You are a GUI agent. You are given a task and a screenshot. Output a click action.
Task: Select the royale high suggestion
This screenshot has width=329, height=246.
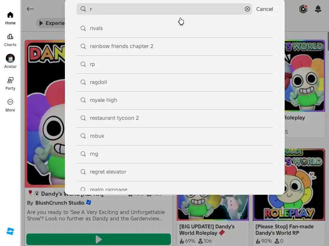174,100
